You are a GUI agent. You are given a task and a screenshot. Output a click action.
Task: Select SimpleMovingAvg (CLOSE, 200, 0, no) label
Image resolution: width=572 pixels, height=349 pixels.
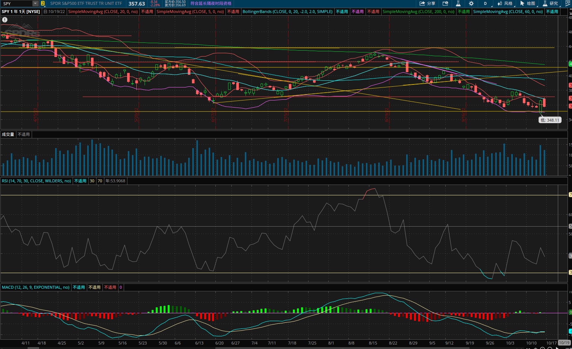418,12
